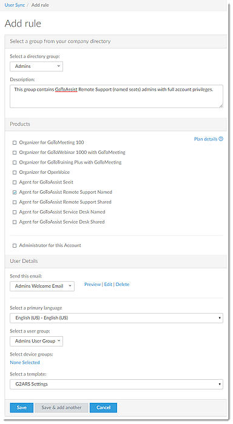Open the Plan details help link
The image size is (233, 424).
206,139
